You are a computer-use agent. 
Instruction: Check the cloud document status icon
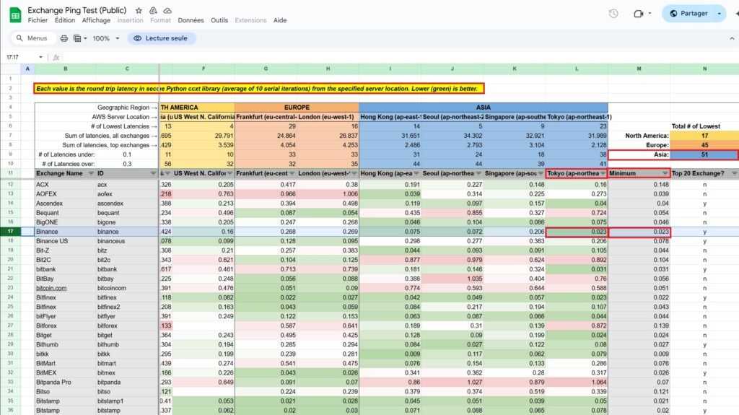click(x=167, y=10)
